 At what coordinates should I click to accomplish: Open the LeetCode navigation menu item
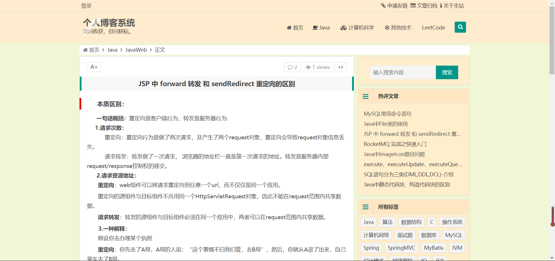click(433, 27)
